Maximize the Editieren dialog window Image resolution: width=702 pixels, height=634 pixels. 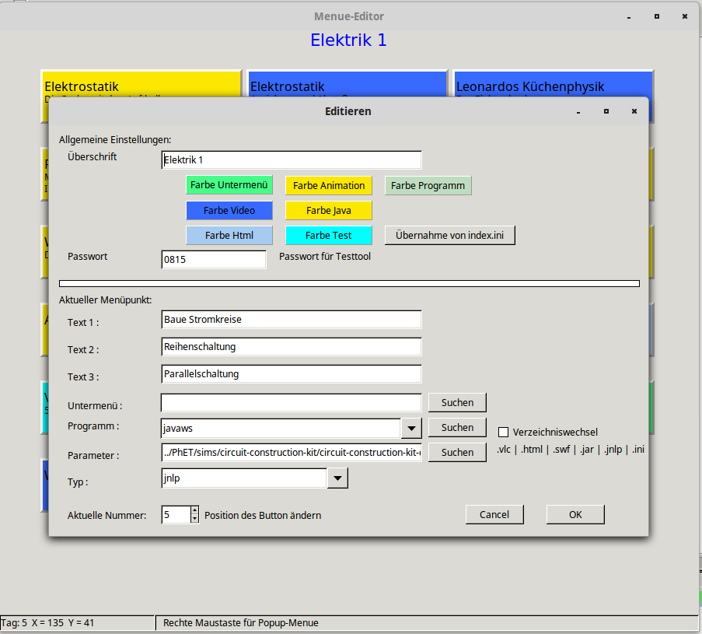606,111
